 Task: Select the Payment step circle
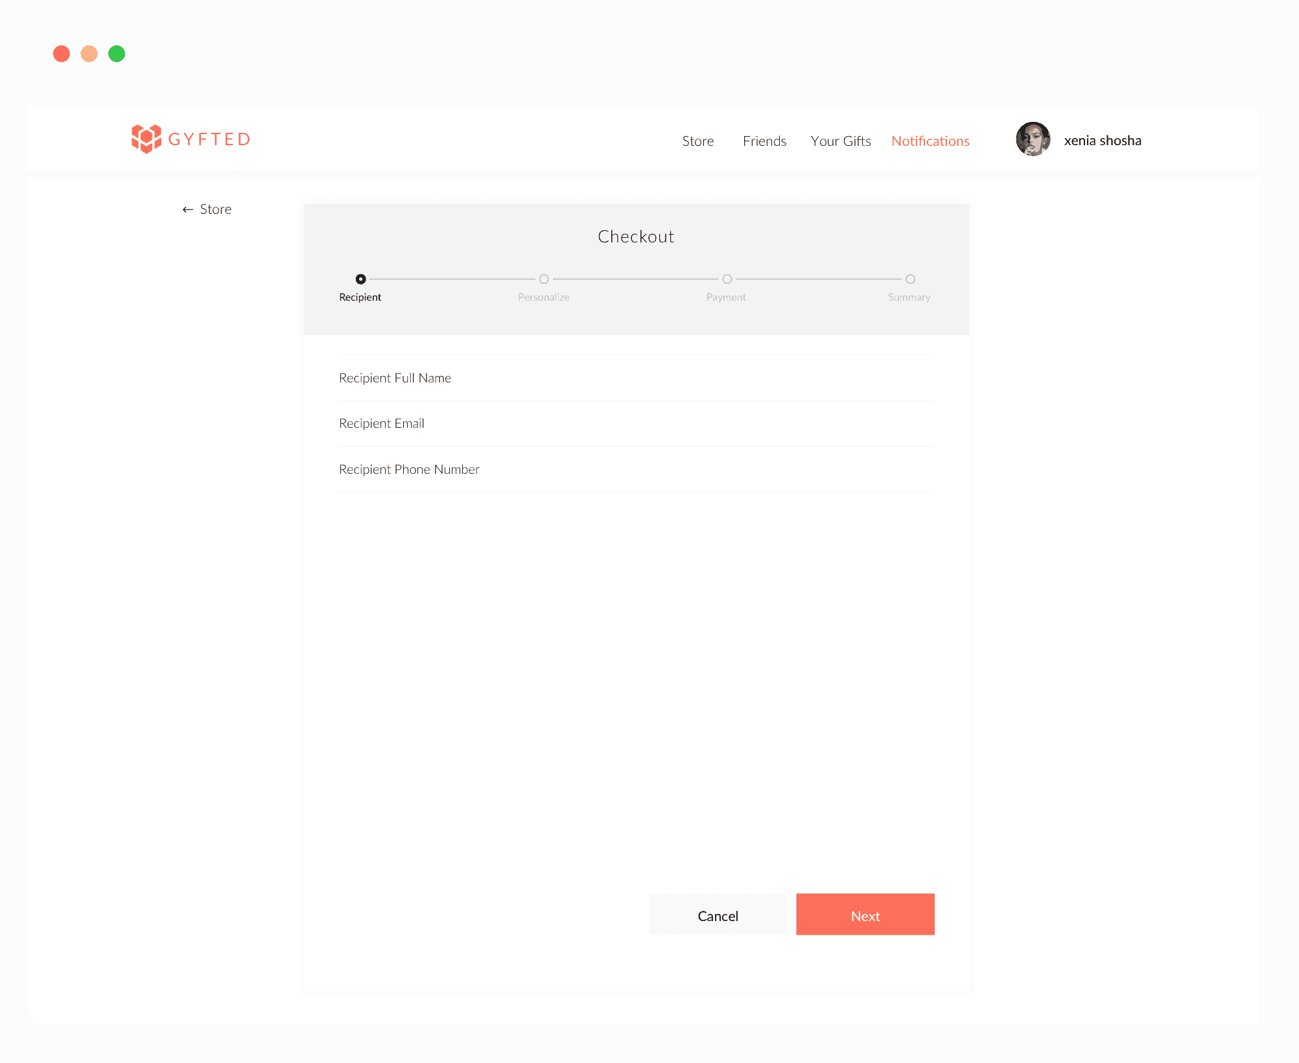(x=727, y=279)
